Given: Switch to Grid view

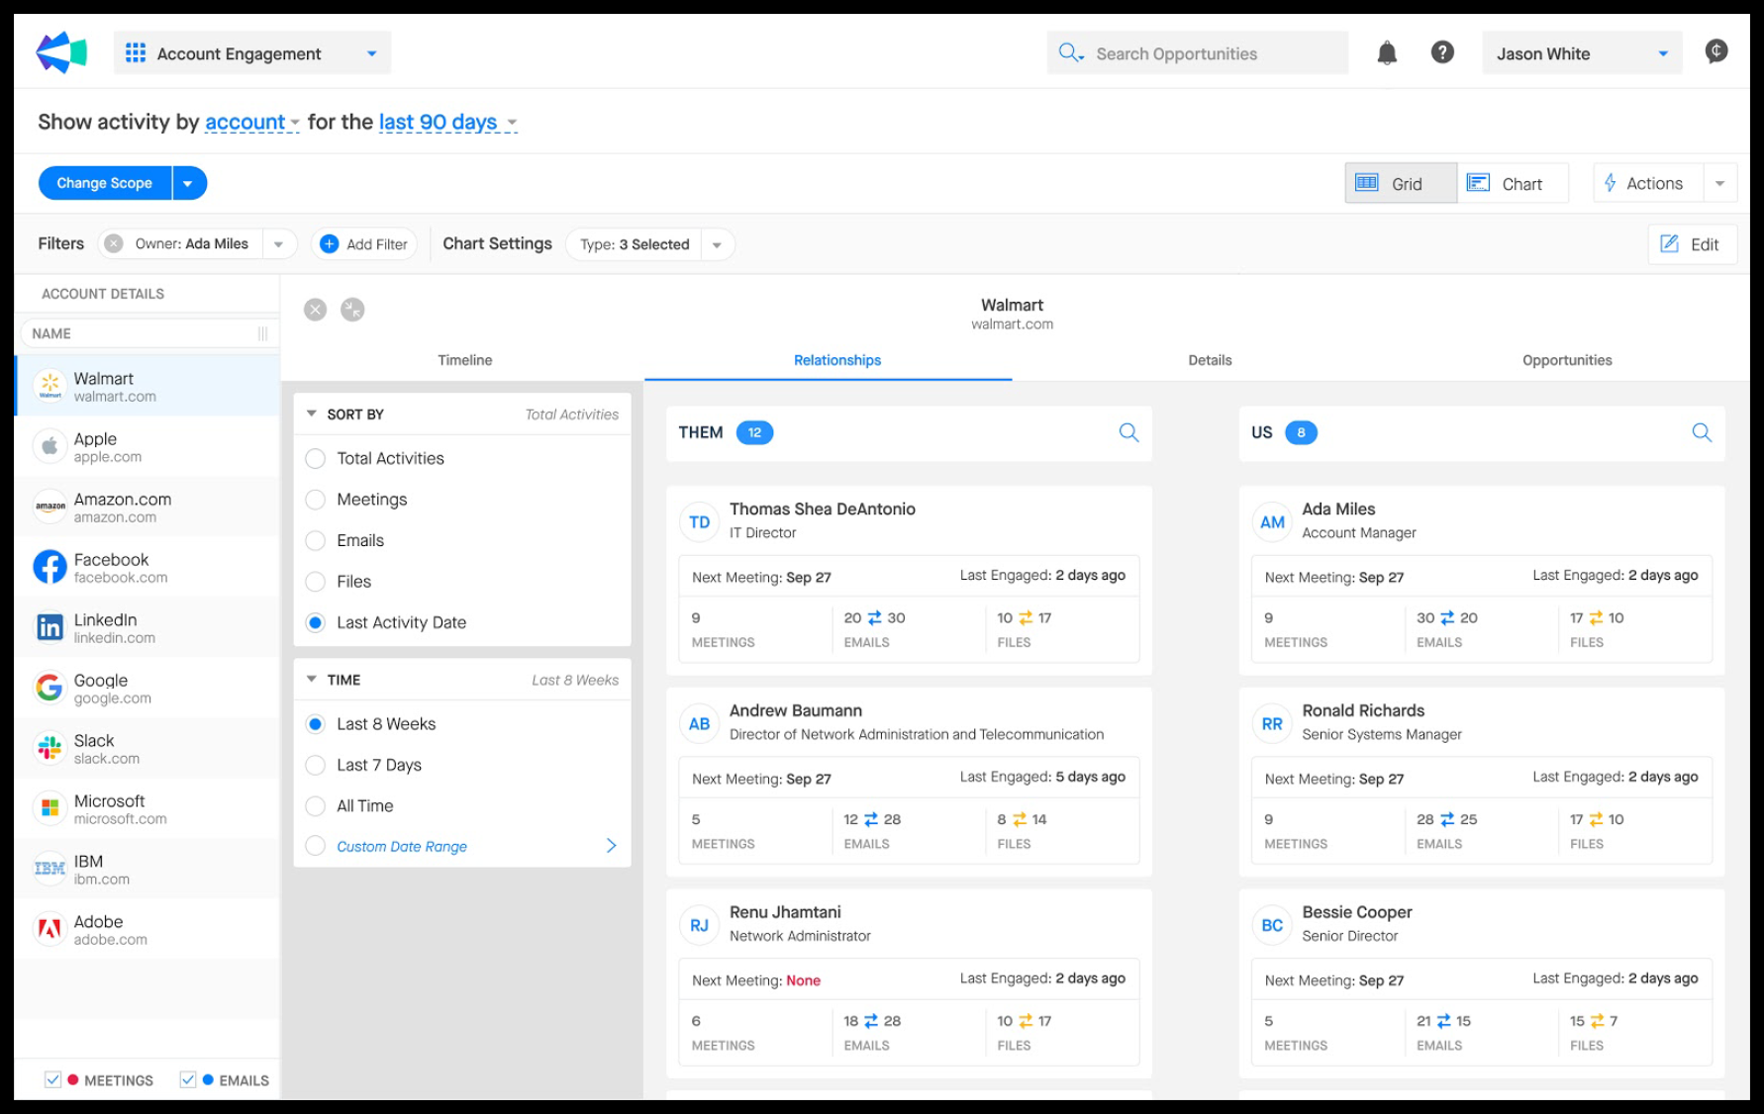Looking at the screenshot, I should point(1400,183).
